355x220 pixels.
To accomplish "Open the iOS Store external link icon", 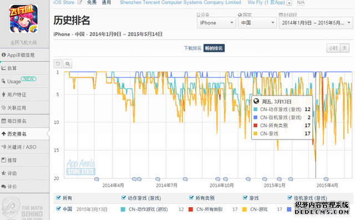I will coord(79,2).
